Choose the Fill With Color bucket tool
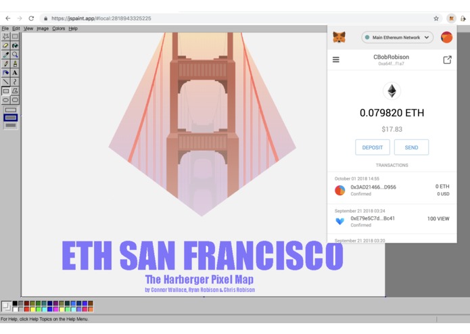Screen dimensions: 470x334 click(x=15, y=45)
